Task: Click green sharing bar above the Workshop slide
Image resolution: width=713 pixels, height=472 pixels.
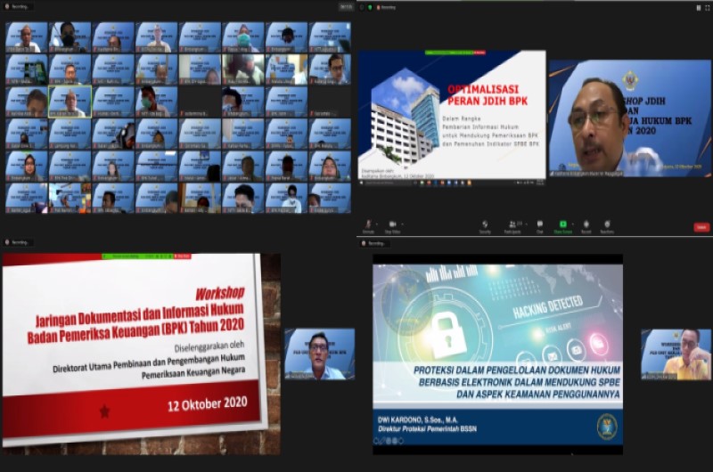Action: pos(137,256)
